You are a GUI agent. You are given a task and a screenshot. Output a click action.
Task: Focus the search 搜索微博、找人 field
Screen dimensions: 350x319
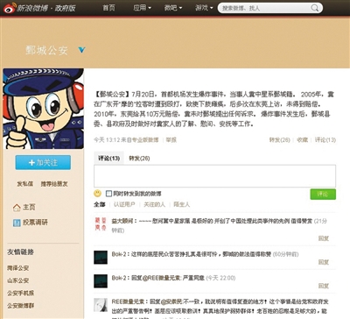tap(265, 8)
